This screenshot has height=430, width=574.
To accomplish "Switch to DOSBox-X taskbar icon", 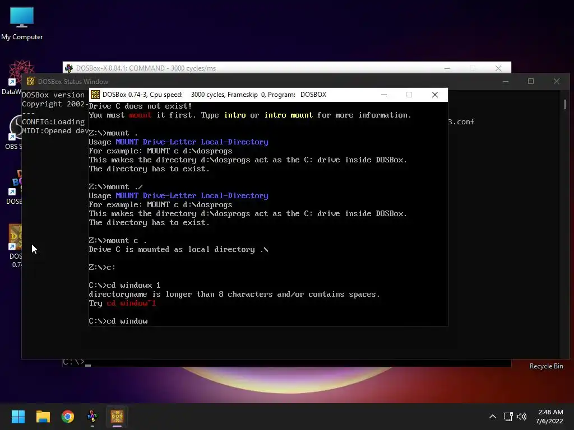I will coord(92,417).
